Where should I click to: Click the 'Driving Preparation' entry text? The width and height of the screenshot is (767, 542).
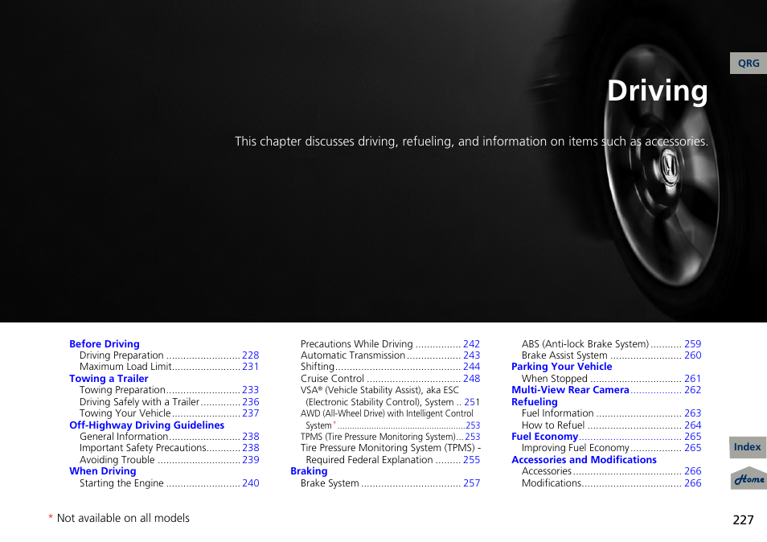click(x=121, y=355)
